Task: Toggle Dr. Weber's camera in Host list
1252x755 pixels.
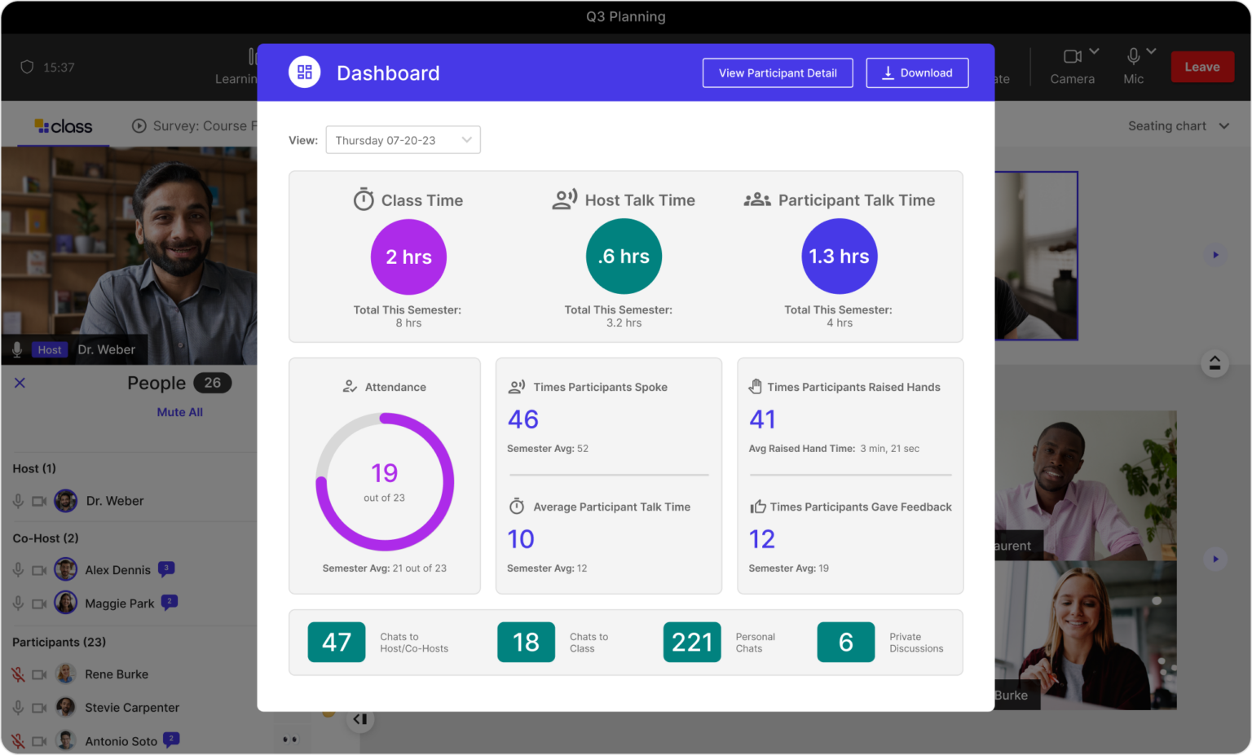Action: (39, 501)
